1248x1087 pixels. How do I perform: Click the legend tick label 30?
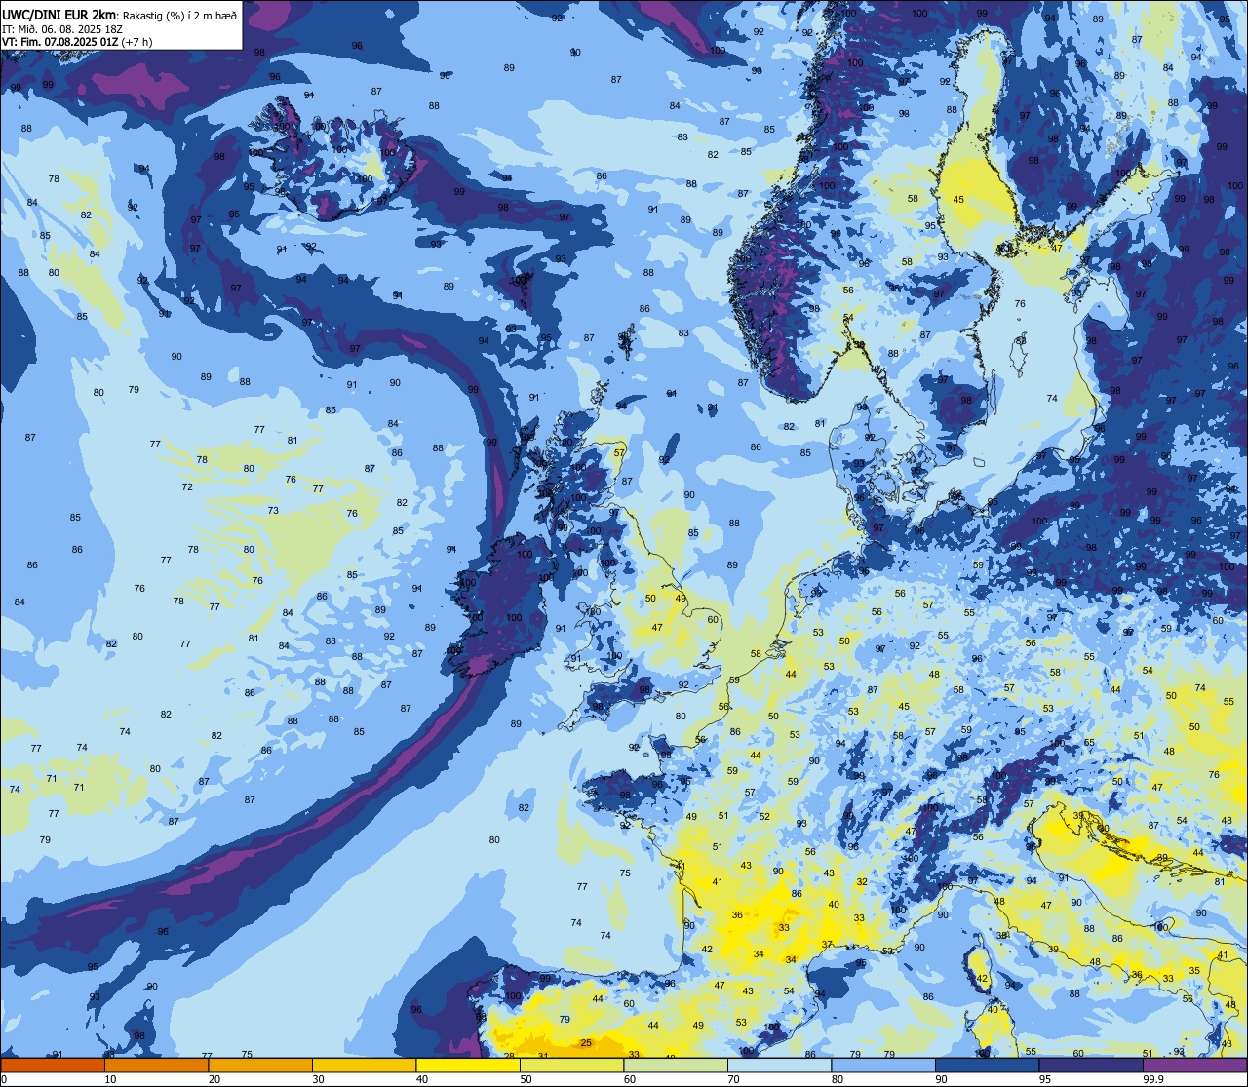pyautogui.click(x=318, y=1079)
